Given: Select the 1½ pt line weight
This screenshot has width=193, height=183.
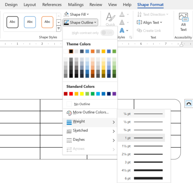Looking at the screenshot, I should point(141,146).
